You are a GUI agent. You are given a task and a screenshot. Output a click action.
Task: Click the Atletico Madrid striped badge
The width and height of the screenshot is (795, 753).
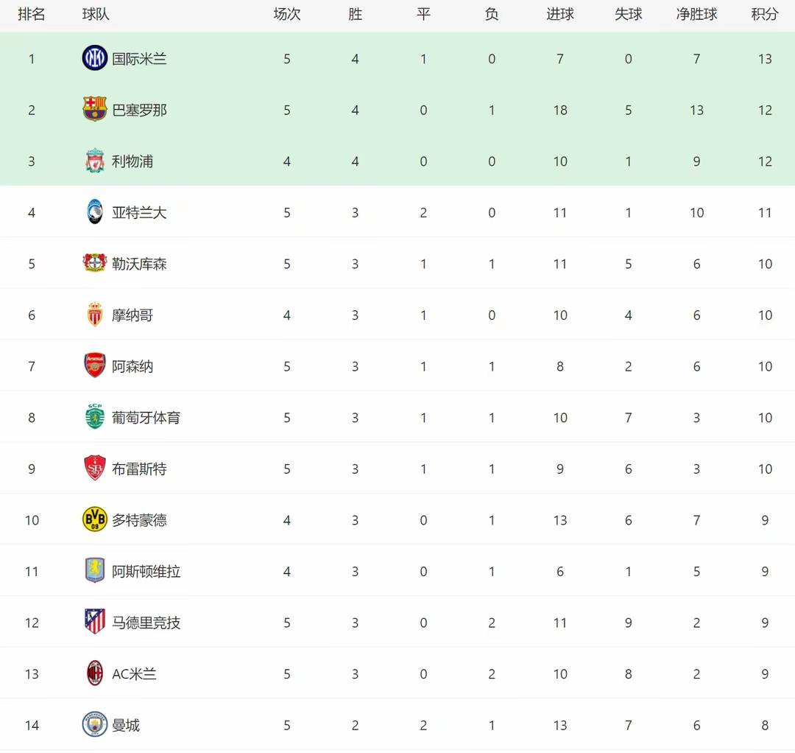point(95,622)
